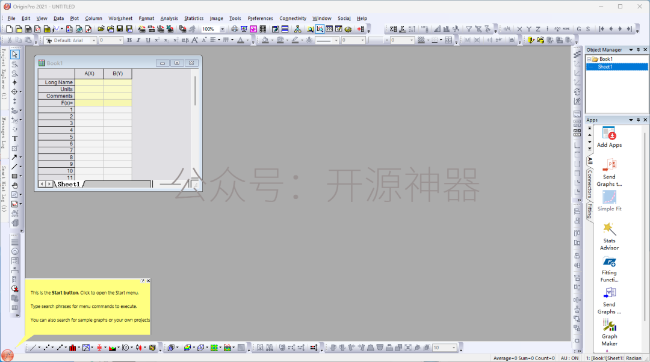Plot a column chart

pyautogui.click(x=73, y=348)
